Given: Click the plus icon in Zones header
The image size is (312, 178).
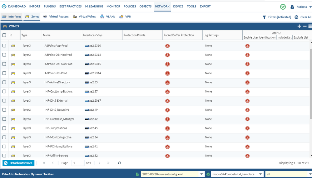Looking at the screenshot, I should coord(299,26).
